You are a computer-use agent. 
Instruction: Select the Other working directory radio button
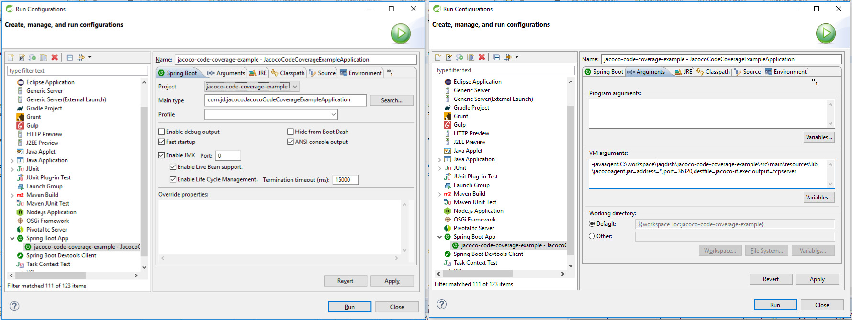pos(592,236)
